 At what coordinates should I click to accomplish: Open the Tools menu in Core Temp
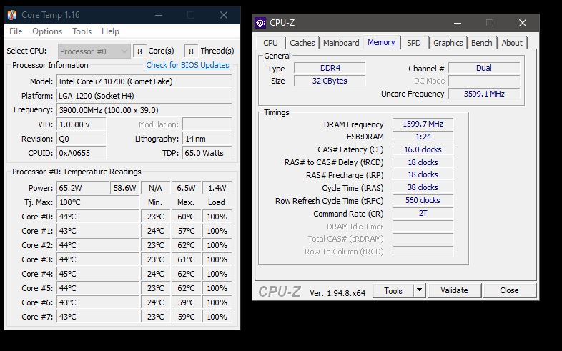pyautogui.click(x=82, y=31)
